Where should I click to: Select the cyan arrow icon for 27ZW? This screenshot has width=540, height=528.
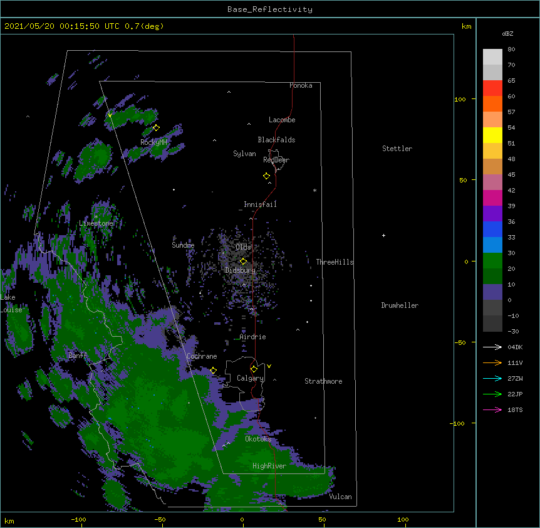pos(492,378)
